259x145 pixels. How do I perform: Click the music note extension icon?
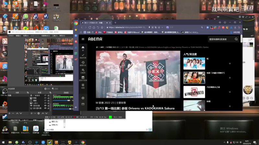click(x=219, y=27)
